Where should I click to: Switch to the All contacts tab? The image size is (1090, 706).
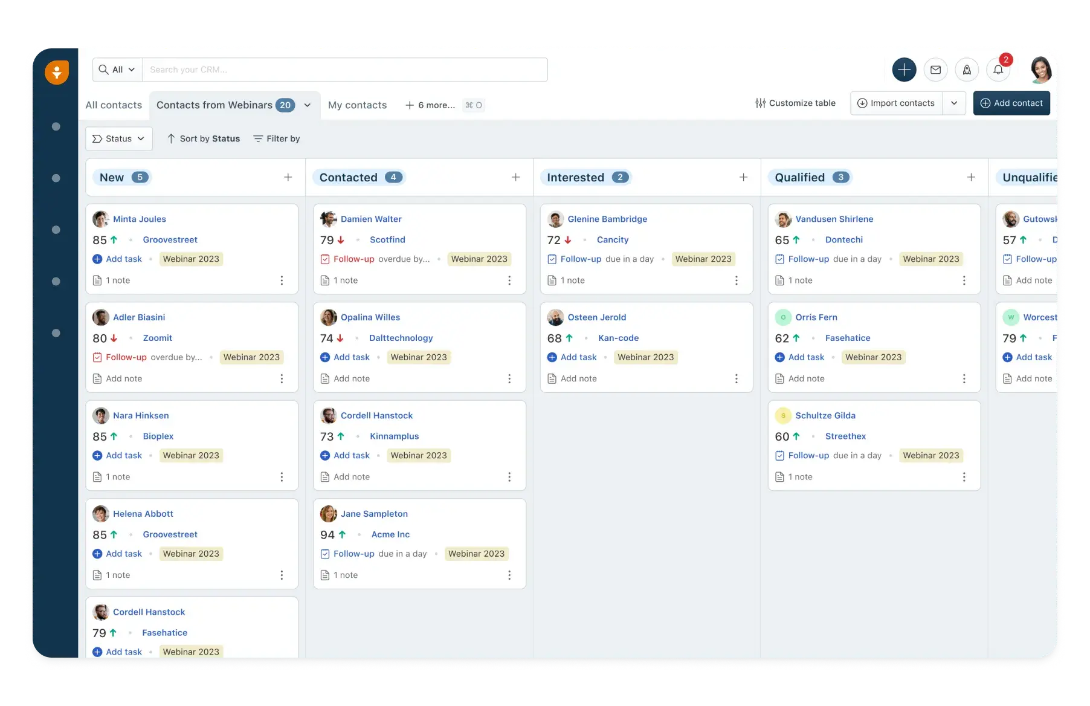(x=114, y=105)
